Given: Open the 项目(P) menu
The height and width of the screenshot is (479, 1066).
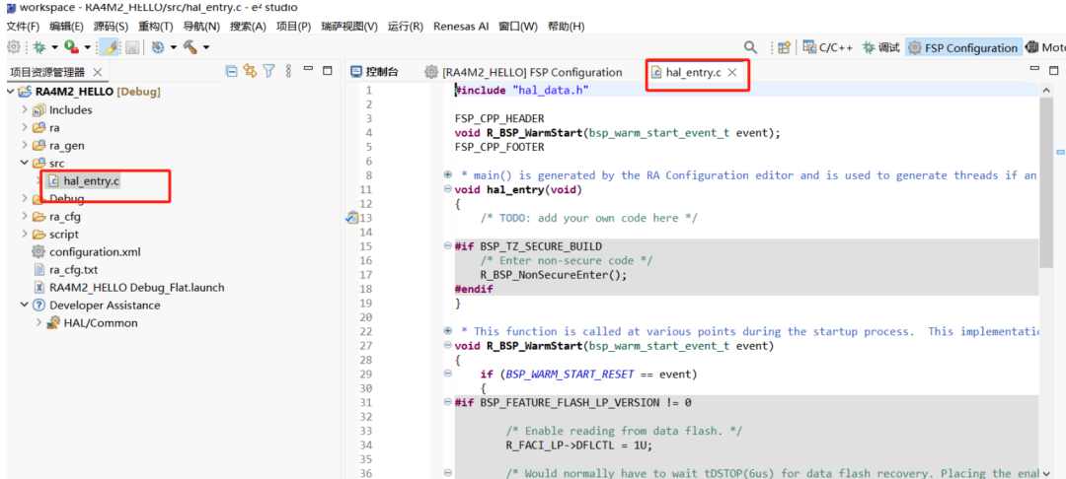Looking at the screenshot, I should [x=293, y=26].
